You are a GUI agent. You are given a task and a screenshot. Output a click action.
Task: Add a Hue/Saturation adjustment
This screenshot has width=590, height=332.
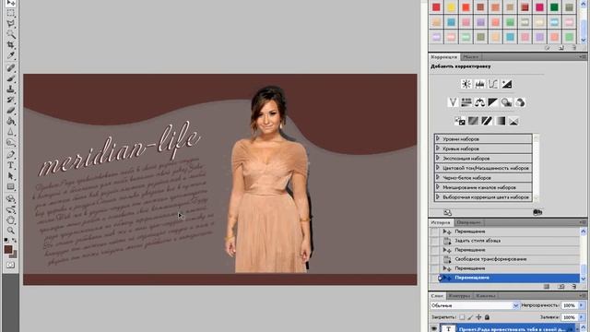(466, 102)
